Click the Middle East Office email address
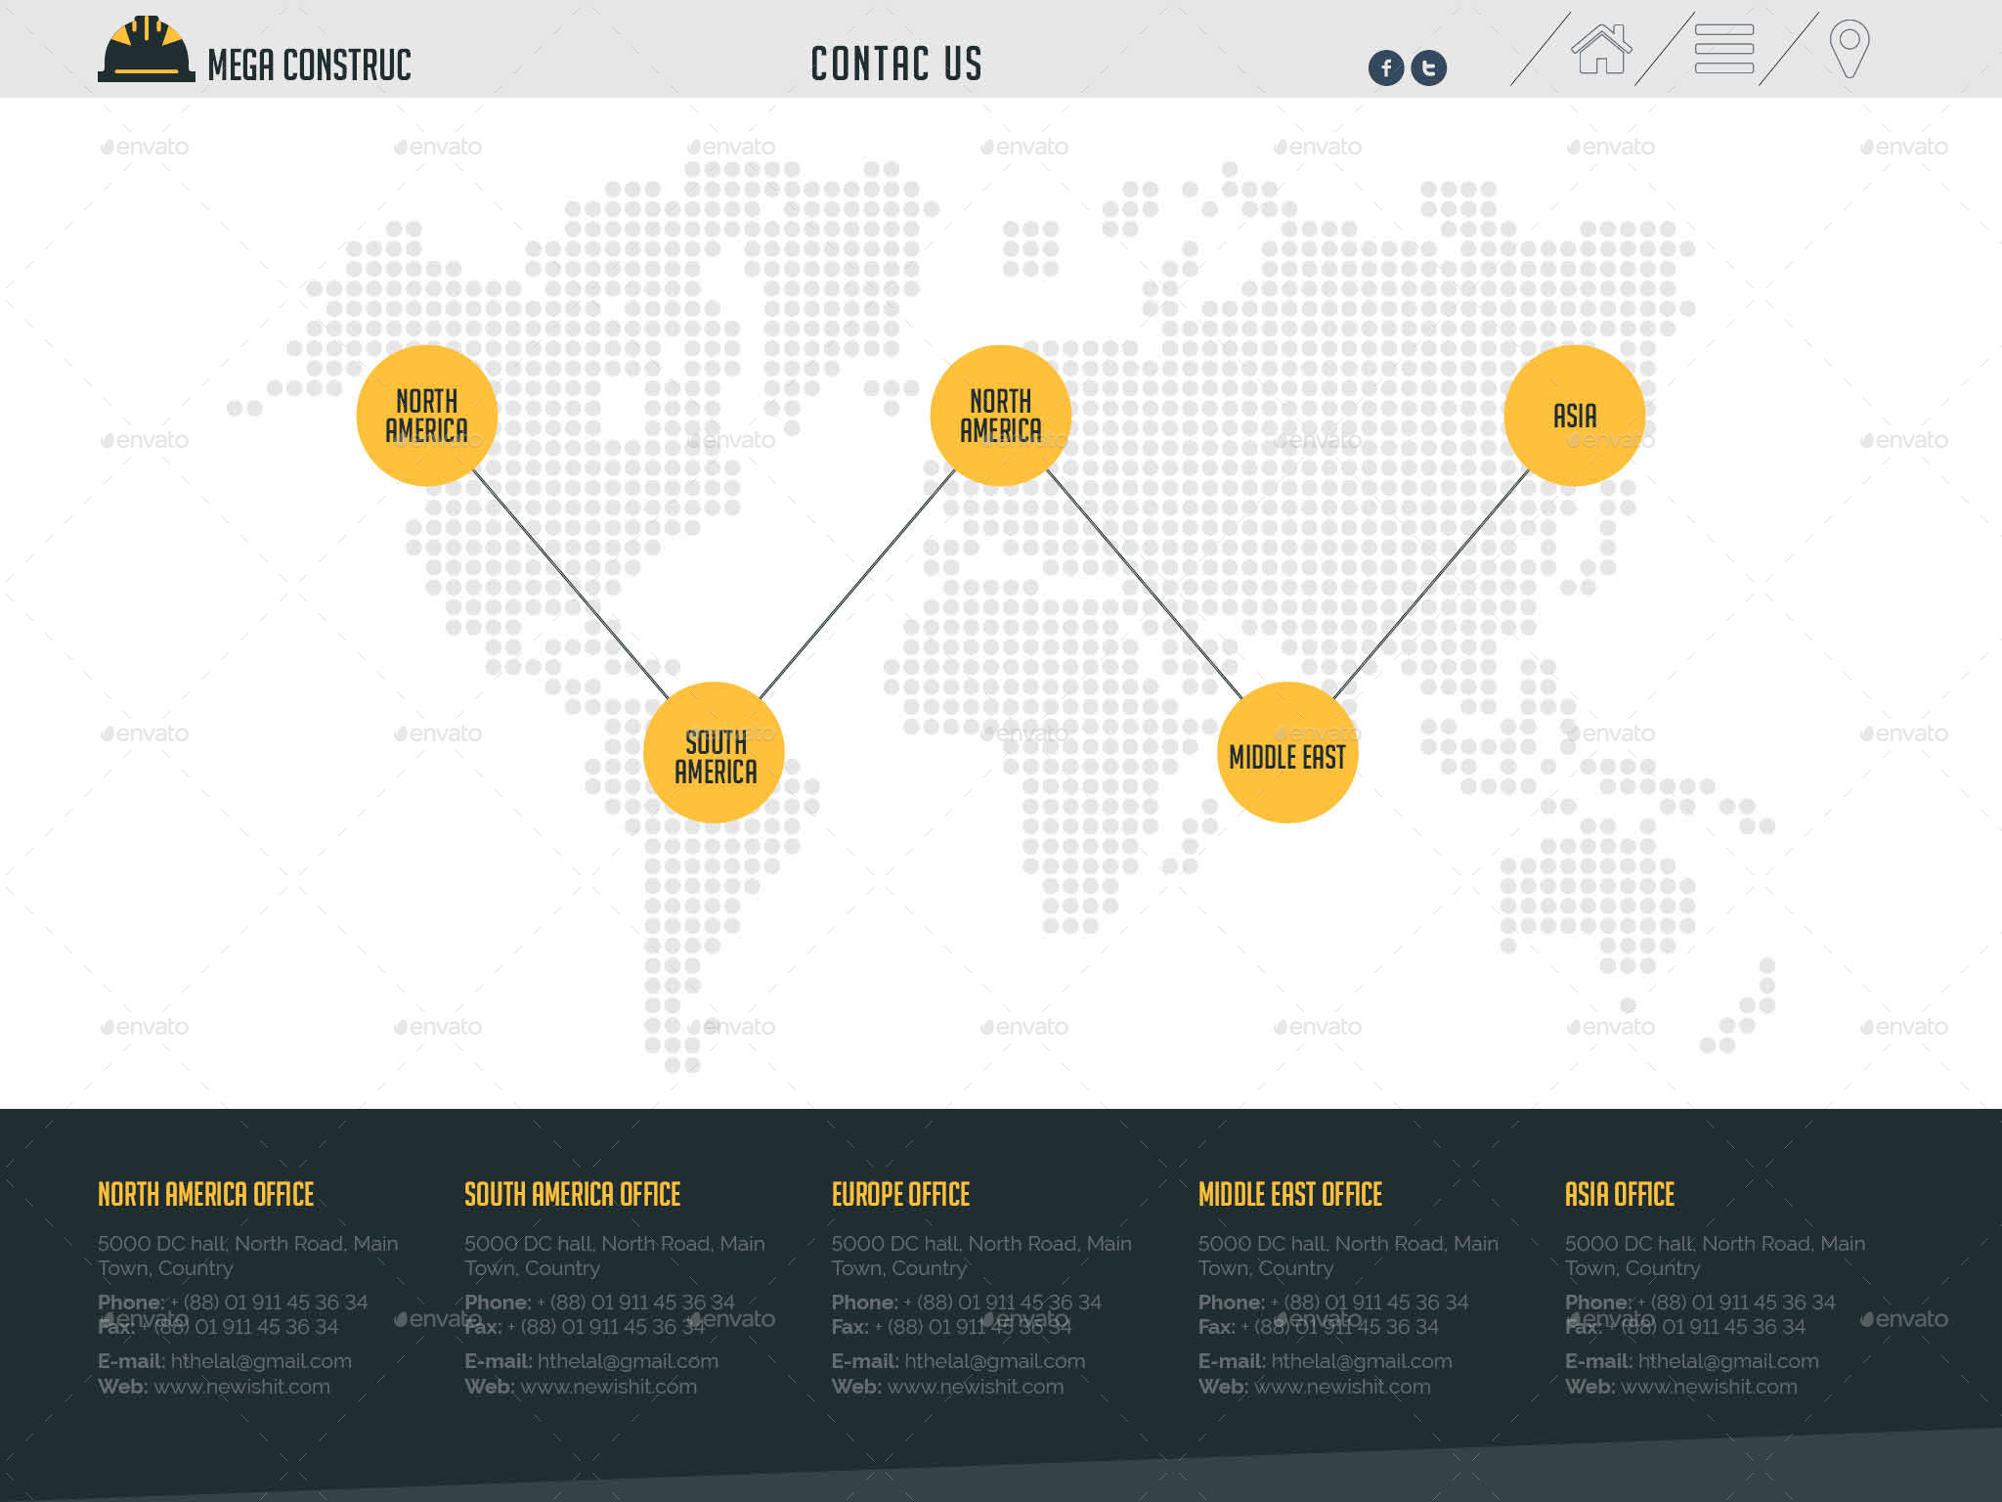The height and width of the screenshot is (1502, 2002). pos(1364,1360)
